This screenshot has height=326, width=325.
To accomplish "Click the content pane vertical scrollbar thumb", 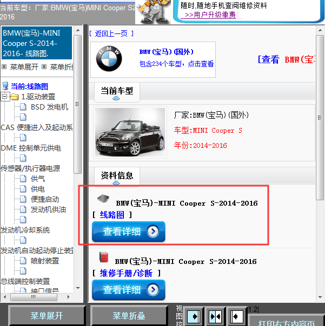I will click(x=320, y=118).
